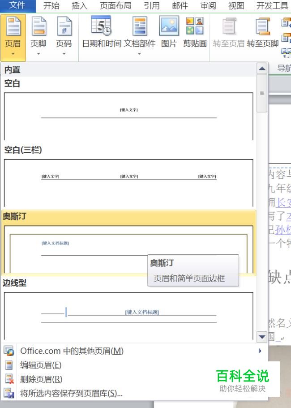291x408 pixels.
Task: Click the 内置 section heading
Action: 12,70
